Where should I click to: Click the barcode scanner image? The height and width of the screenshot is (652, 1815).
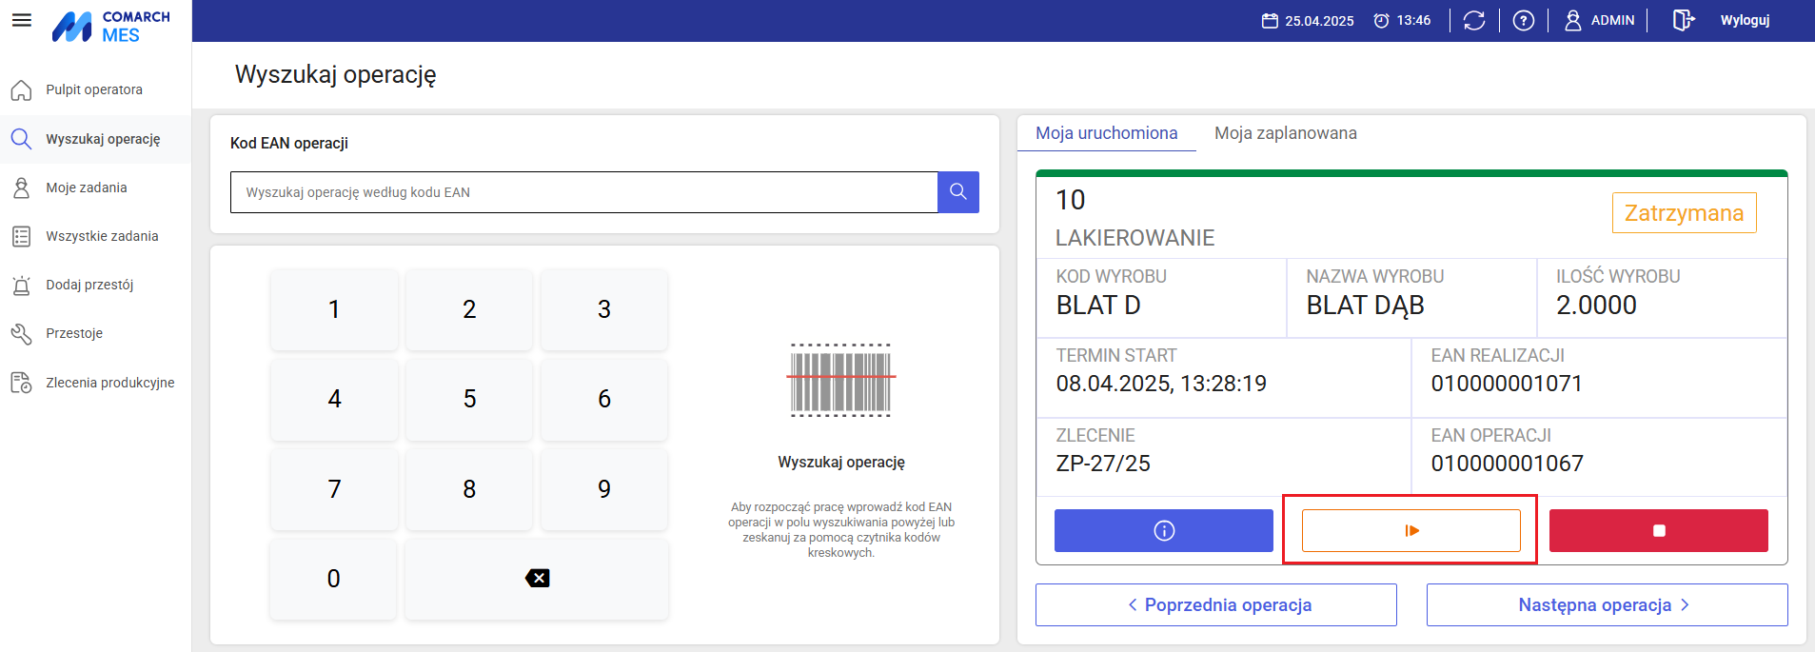841,380
